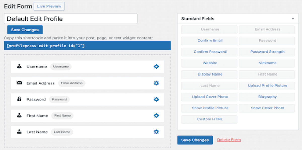Add the Upload Profile Picture field
Screen dimensions: 302x150
pyautogui.click(x=267, y=86)
